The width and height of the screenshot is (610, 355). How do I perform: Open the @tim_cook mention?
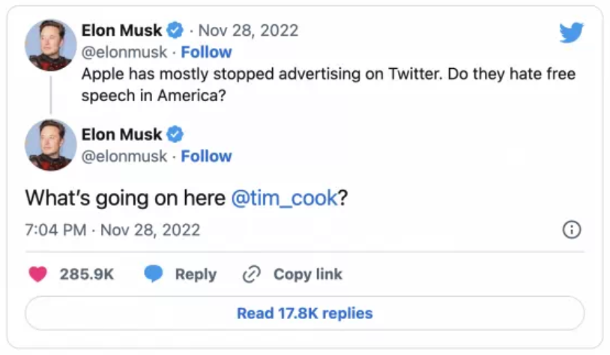(x=283, y=198)
